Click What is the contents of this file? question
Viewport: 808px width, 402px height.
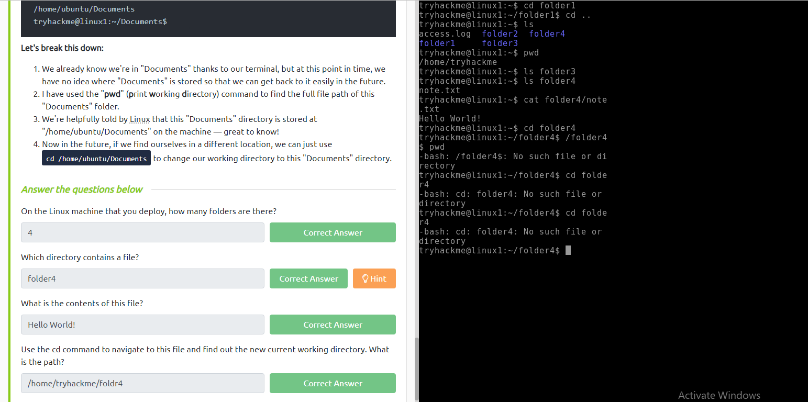point(82,303)
